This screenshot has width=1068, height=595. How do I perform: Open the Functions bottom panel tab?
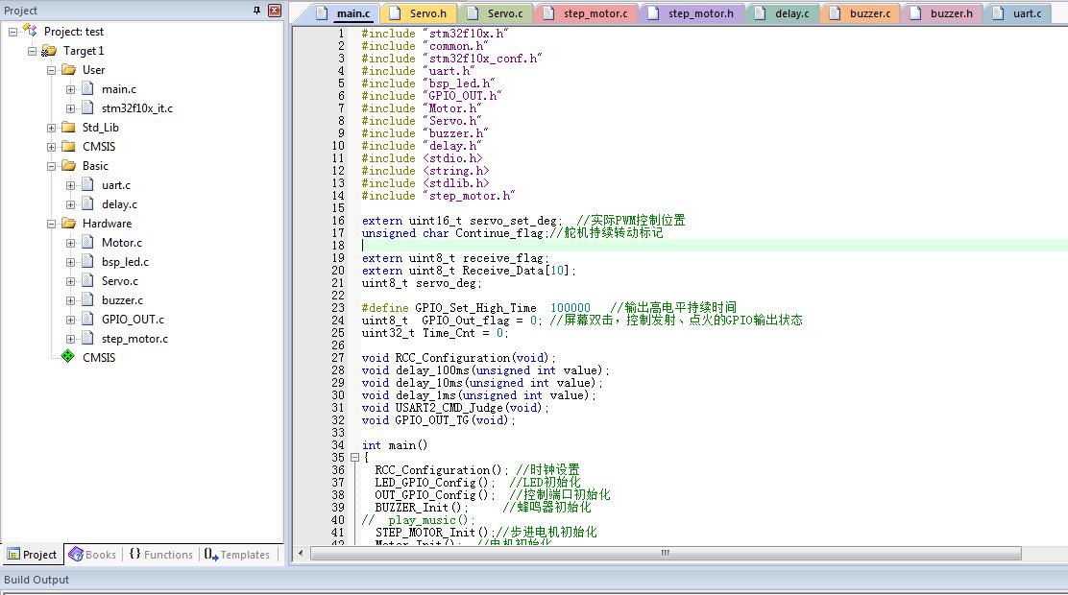(x=160, y=555)
